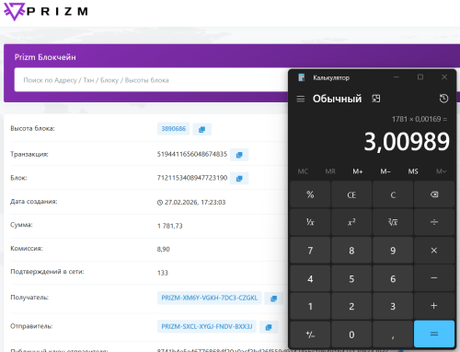Click the MC memory clear button

(303, 171)
